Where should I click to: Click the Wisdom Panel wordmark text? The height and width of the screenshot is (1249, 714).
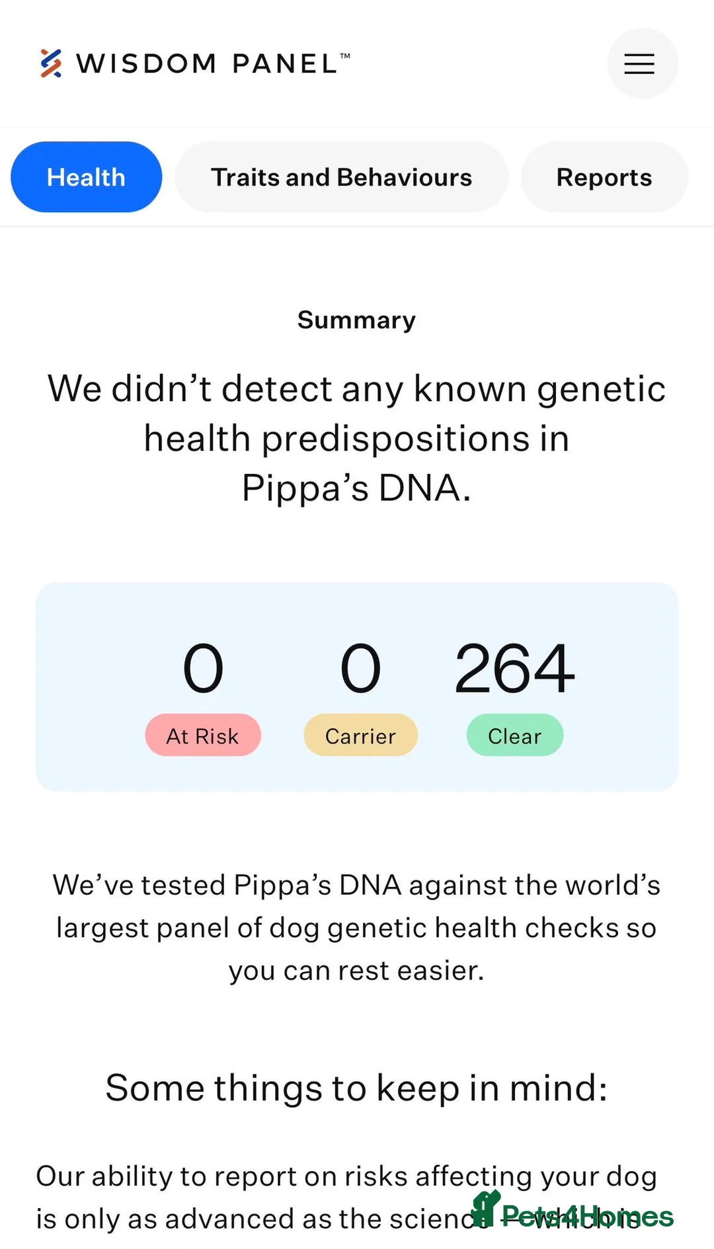coord(212,63)
